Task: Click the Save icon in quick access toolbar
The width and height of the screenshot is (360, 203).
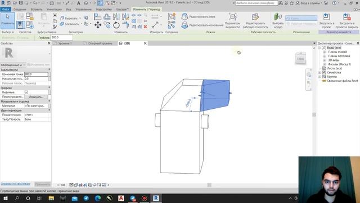Action: tap(21, 3)
